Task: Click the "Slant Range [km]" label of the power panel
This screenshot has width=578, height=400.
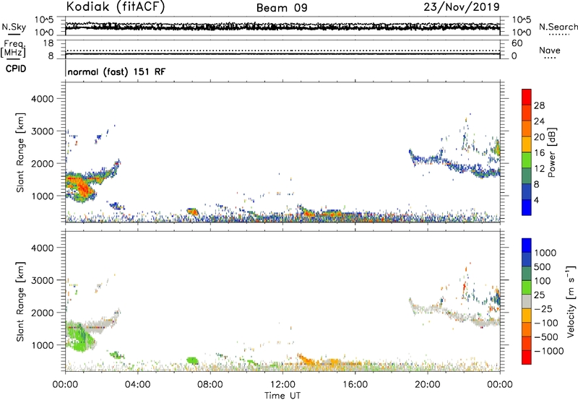Action: pyautogui.click(x=20, y=152)
